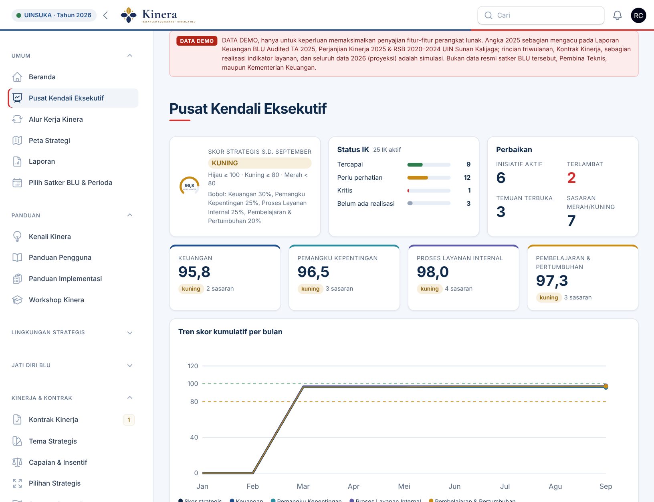Open the Beranda home icon
Image resolution: width=654 pixels, height=502 pixels.
coord(17,77)
